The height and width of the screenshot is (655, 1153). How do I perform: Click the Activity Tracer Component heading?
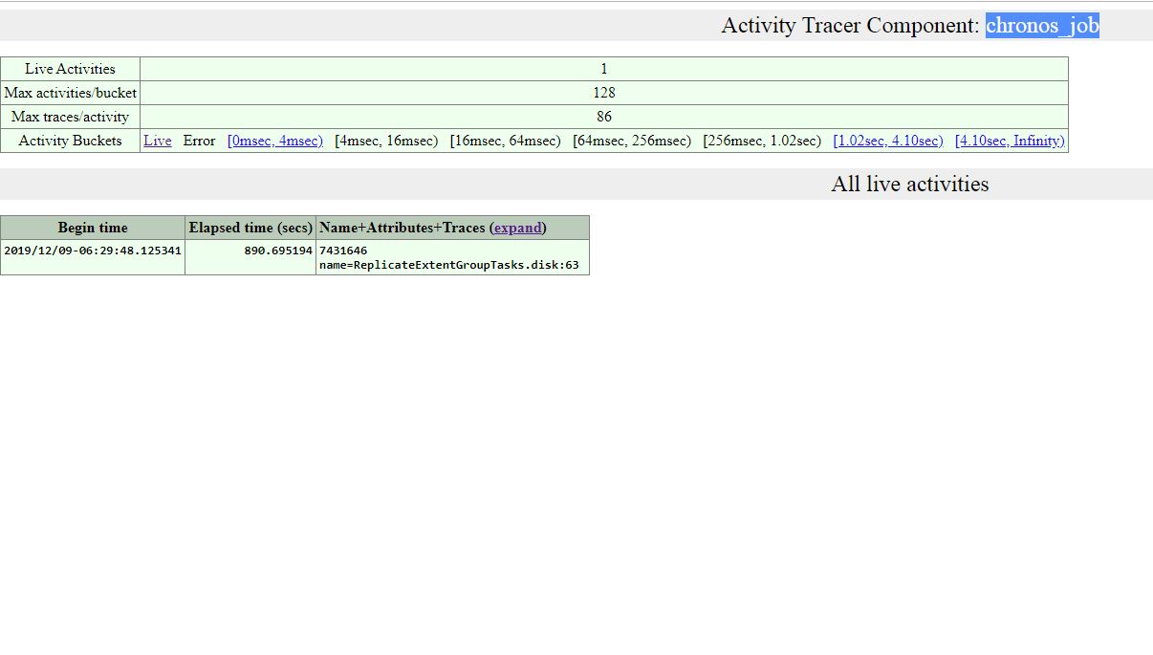click(x=910, y=26)
